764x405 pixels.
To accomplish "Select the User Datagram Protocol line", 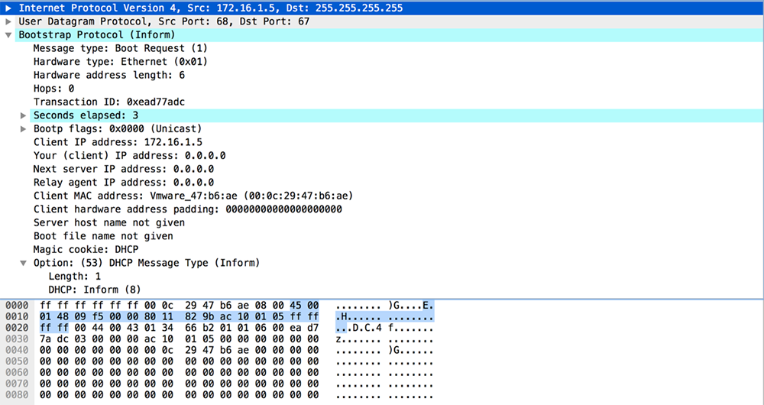I will (382, 21).
